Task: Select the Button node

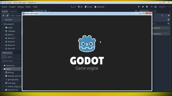Action: [x=11, y=35]
